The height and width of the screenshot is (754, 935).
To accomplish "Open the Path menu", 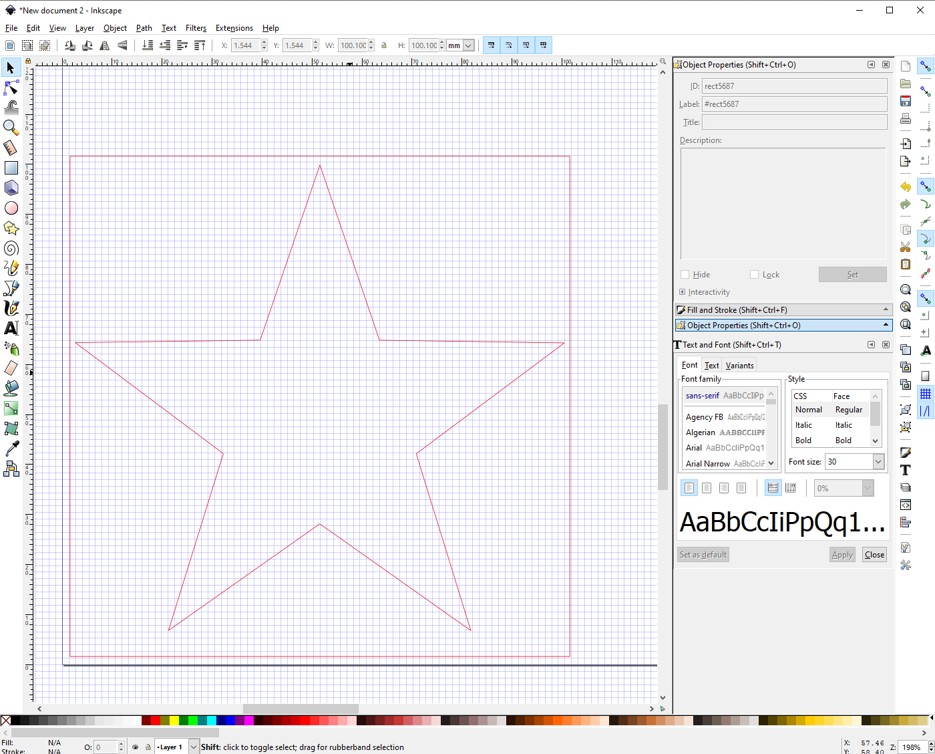I will 144,28.
